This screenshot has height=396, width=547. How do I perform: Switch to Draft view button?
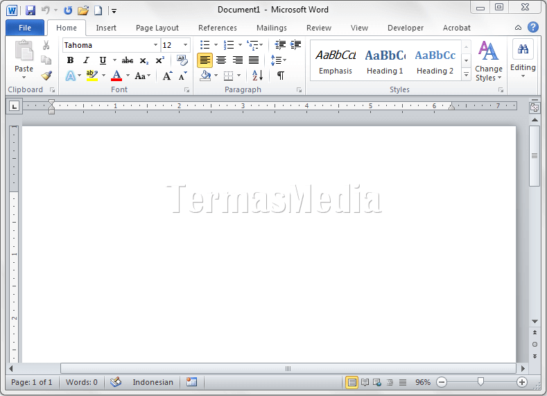(x=403, y=382)
